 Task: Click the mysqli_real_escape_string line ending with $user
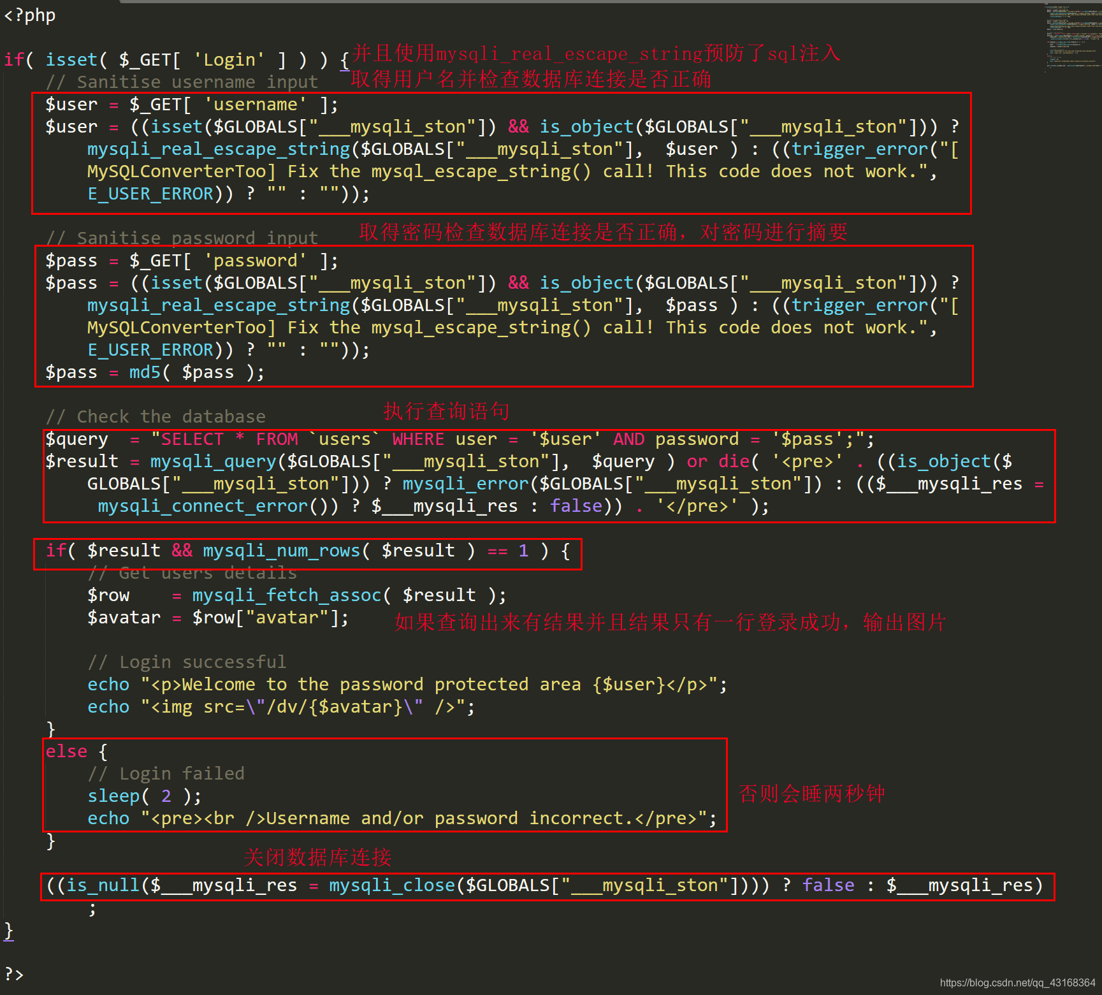(523, 149)
